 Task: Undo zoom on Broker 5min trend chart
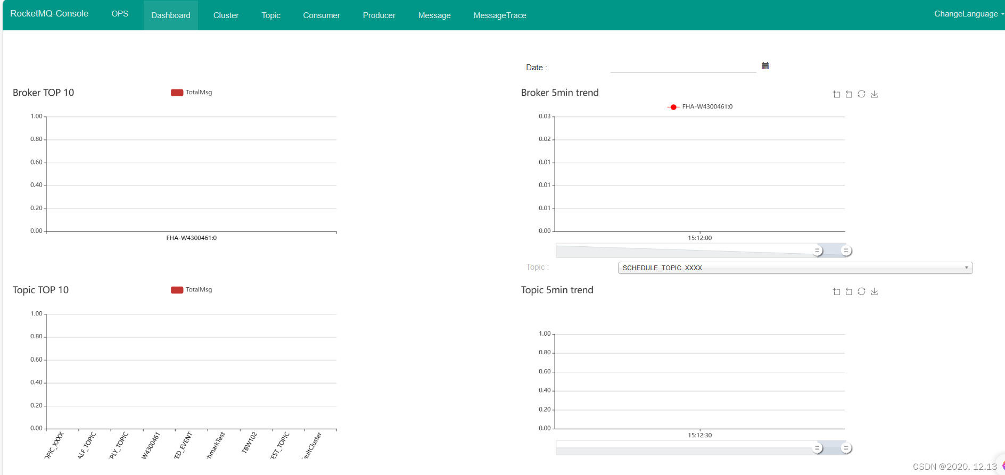849,94
